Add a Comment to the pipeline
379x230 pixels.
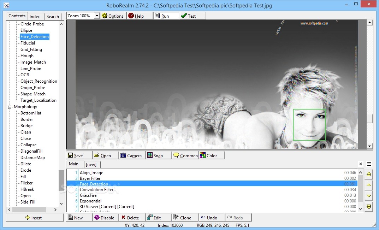pyautogui.click(x=185, y=155)
